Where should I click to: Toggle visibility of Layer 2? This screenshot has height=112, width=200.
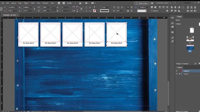177,71
